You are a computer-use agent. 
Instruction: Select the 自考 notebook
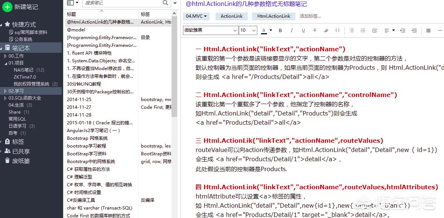pos(13,133)
